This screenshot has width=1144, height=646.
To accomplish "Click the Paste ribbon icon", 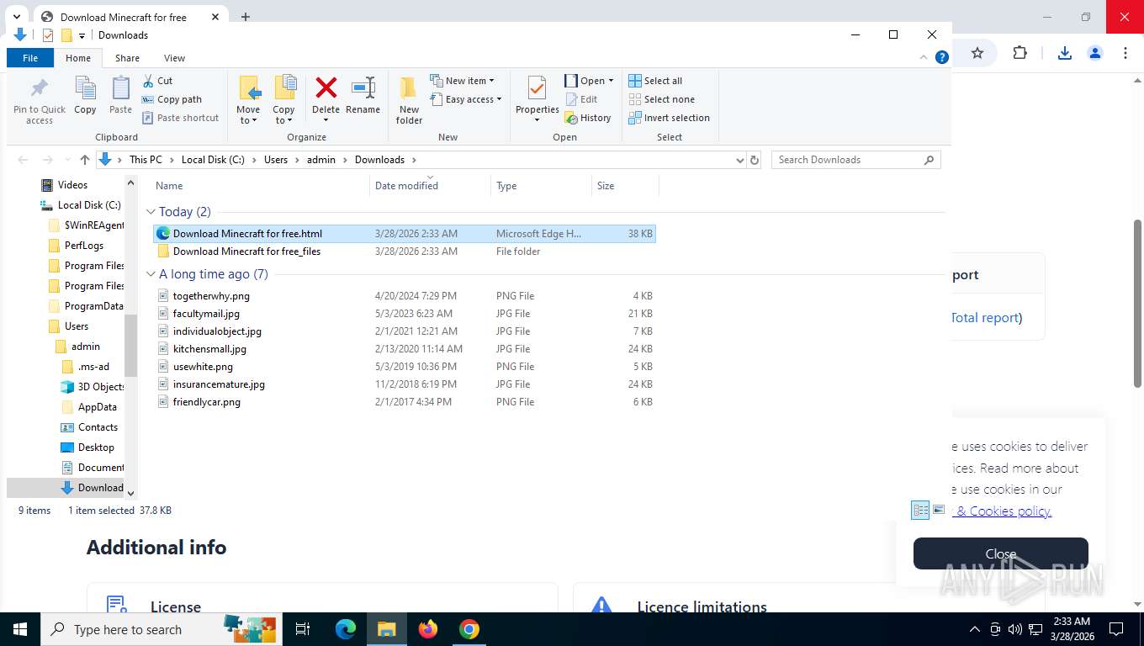I will (120, 96).
